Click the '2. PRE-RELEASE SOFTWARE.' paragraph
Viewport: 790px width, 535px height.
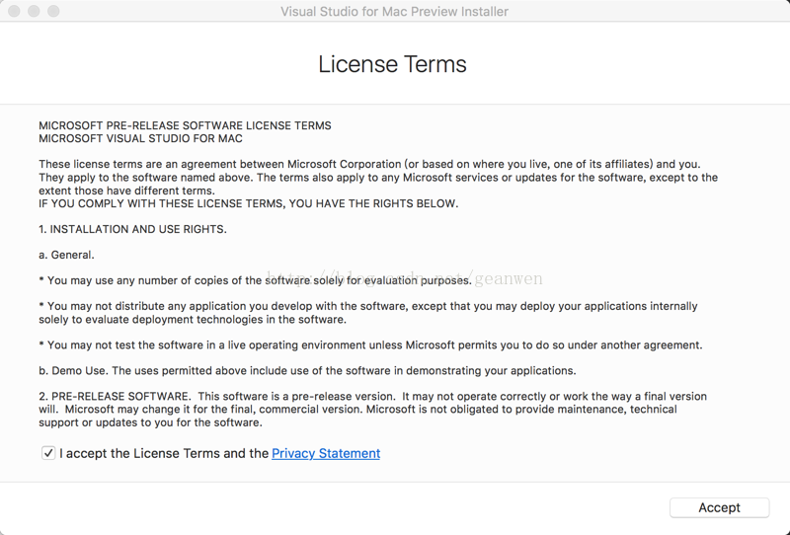point(373,409)
